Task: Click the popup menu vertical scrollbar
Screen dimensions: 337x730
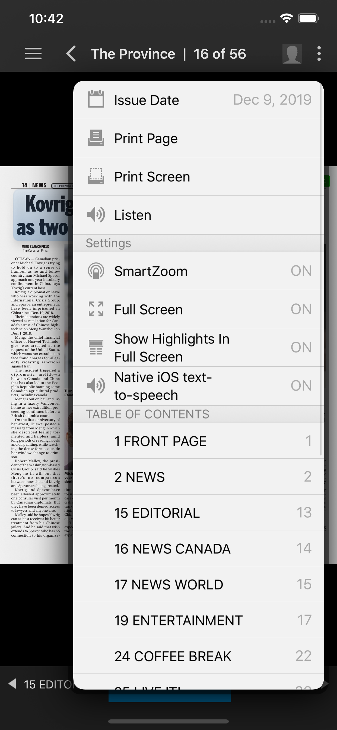Action: tap(320, 269)
